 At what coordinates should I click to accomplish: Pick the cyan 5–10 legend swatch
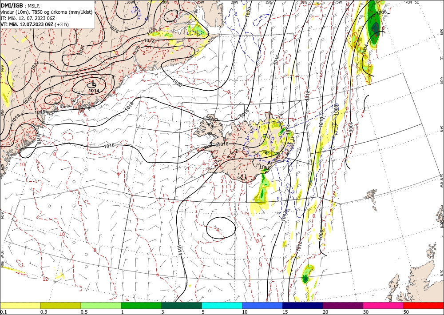[222, 305]
